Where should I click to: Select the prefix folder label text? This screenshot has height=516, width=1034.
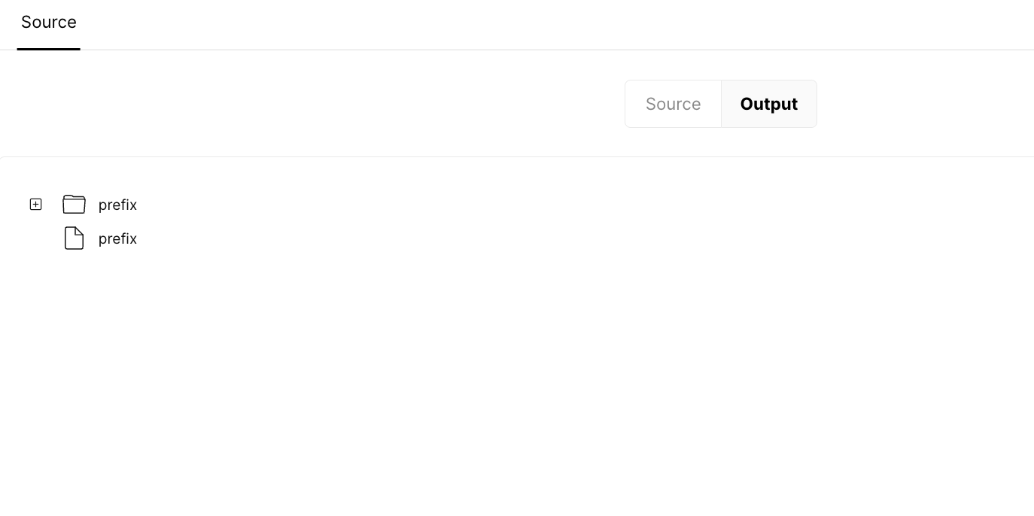tap(117, 205)
